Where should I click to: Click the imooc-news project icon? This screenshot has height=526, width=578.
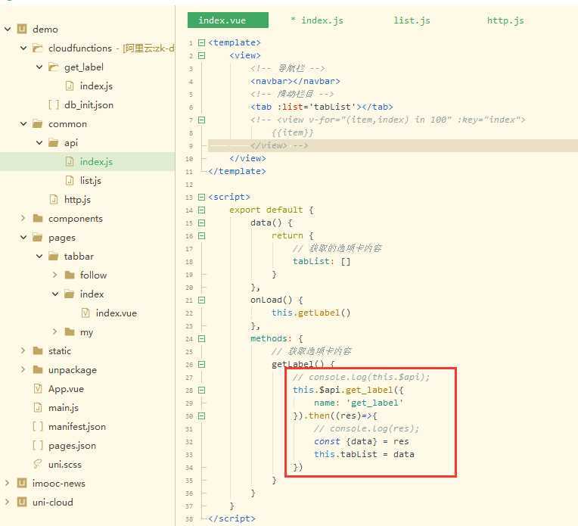pos(22,483)
